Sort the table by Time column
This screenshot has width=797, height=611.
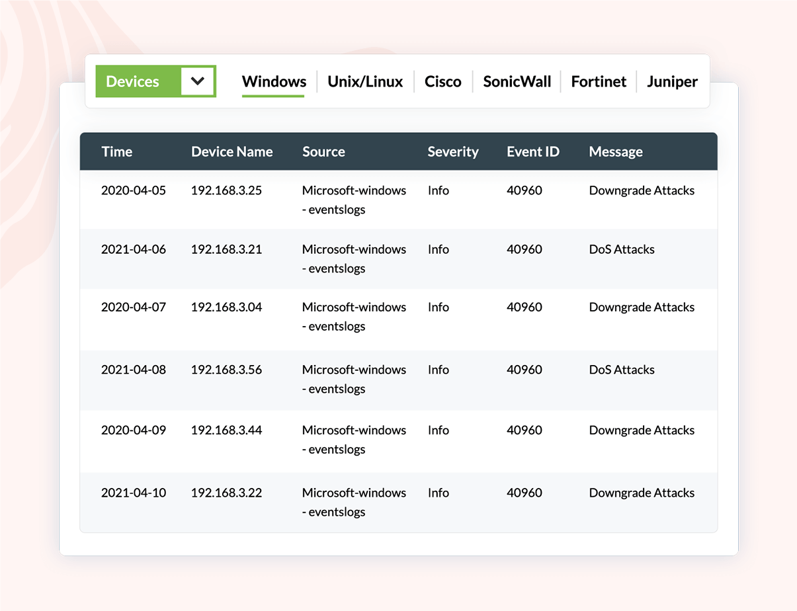(117, 151)
